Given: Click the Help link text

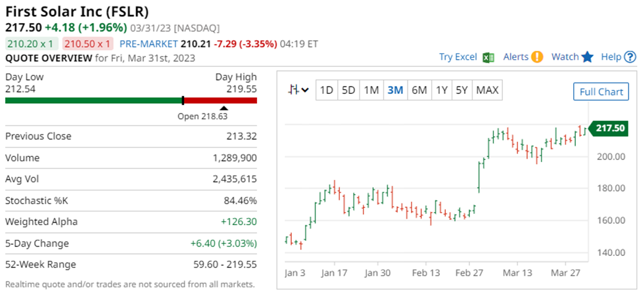Looking at the screenshot, I should tap(611, 56).
